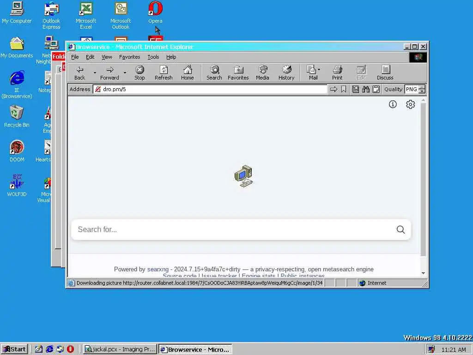The height and width of the screenshot is (355, 473).
Task: Switch to jackal.pcx Imaging taskbar button
Action: (120, 349)
